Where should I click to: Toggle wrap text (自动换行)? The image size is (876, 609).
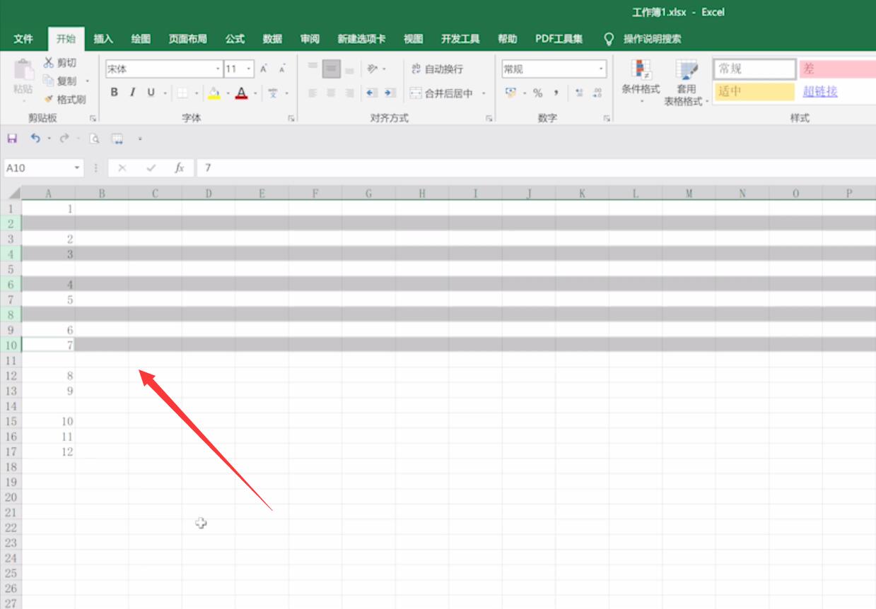[438, 69]
